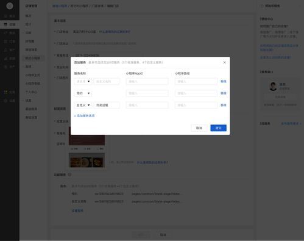The height and width of the screenshot is (241, 304).
Task: Click the AppID field in the 预约 row
Action: pyautogui.click(x=147, y=93)
